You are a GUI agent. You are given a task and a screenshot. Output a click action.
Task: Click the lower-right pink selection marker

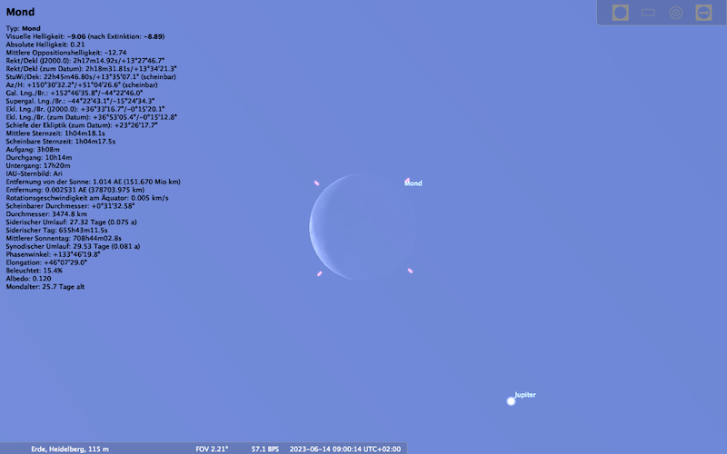pyautogui.click(x=411, y=271)
